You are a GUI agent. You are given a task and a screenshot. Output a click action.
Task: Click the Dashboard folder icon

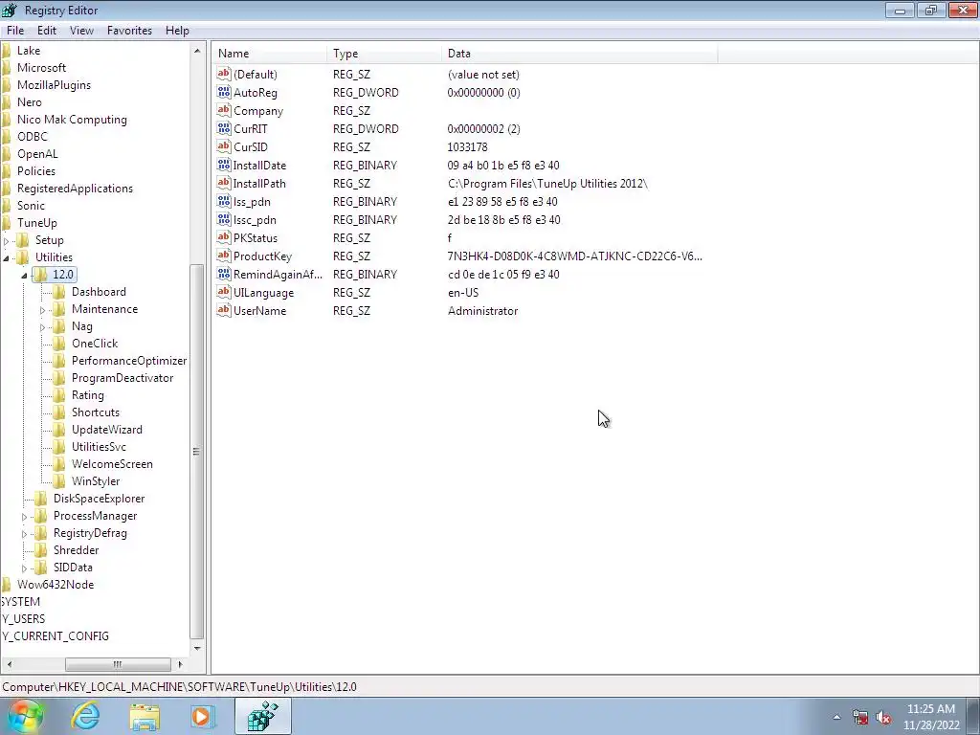pyautogui.click(x=59, y=292)
